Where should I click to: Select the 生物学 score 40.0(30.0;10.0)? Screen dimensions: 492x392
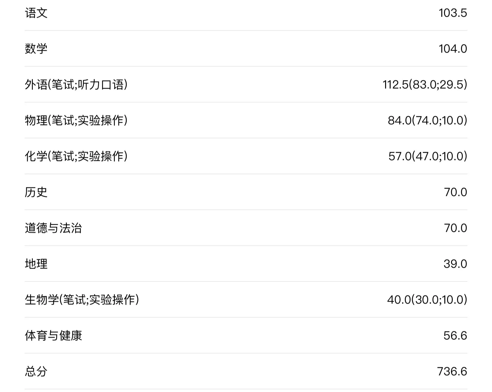point(427,300)
